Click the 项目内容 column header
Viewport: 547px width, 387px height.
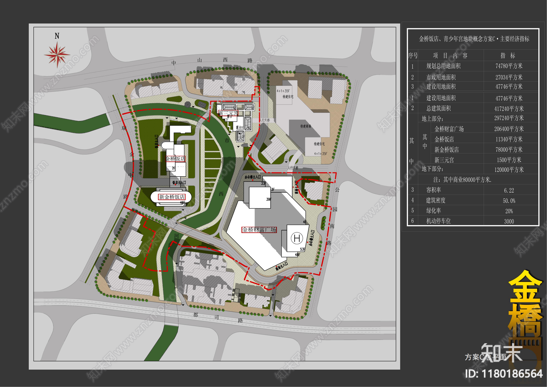click(x=450, y=55)
